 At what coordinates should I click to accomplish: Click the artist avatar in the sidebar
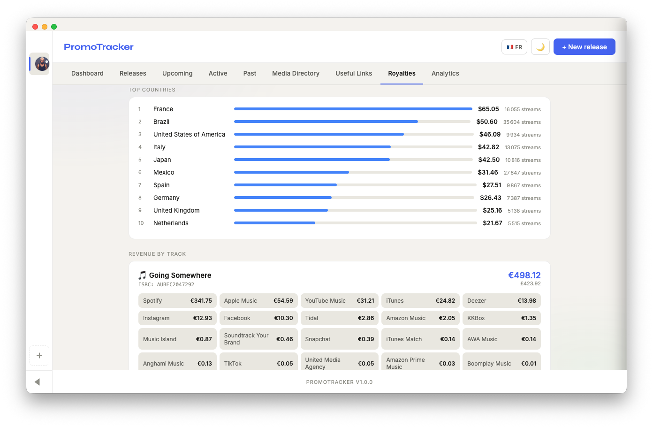point(42,64)
